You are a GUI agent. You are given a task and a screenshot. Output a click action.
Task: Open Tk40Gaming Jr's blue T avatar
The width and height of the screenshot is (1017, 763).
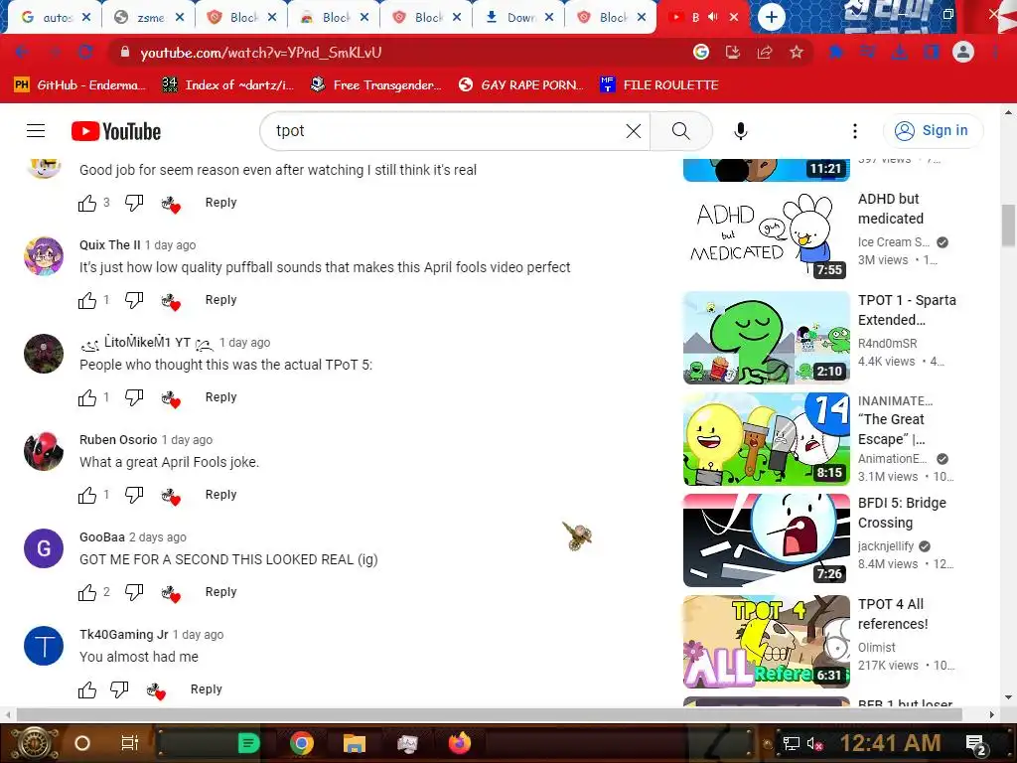44,646
